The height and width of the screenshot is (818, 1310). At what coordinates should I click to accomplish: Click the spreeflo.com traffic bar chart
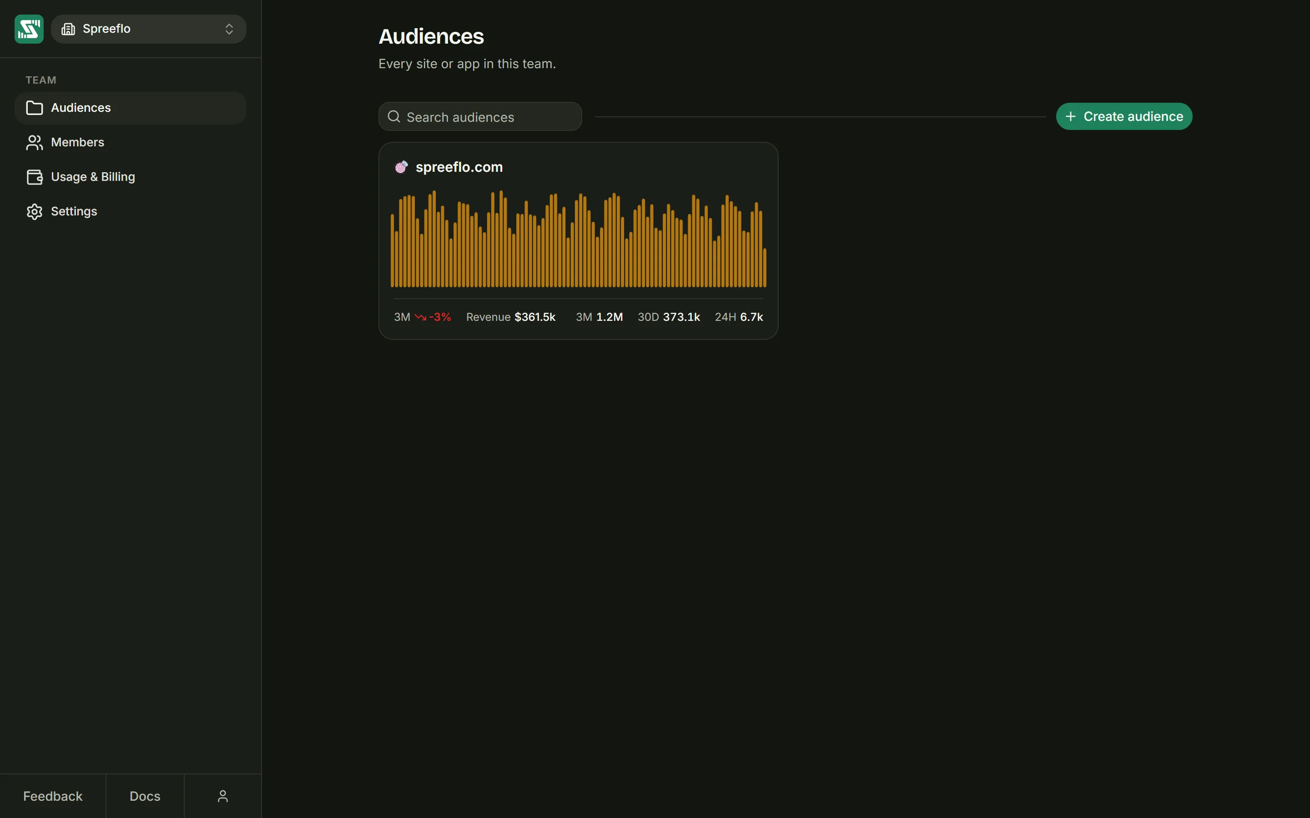tap(578, 239)
